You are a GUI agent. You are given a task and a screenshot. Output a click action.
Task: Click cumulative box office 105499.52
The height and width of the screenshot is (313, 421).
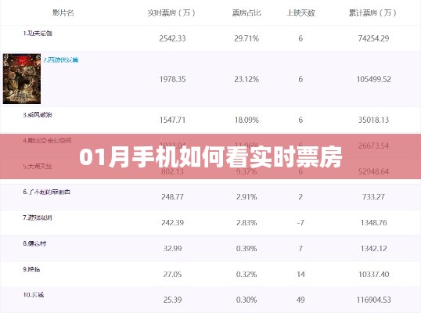(373, 79)
